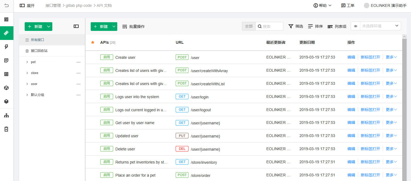Click the vertical scrollbar of the API list
This screenshot has height=181, width=411.
click(404, 109)
